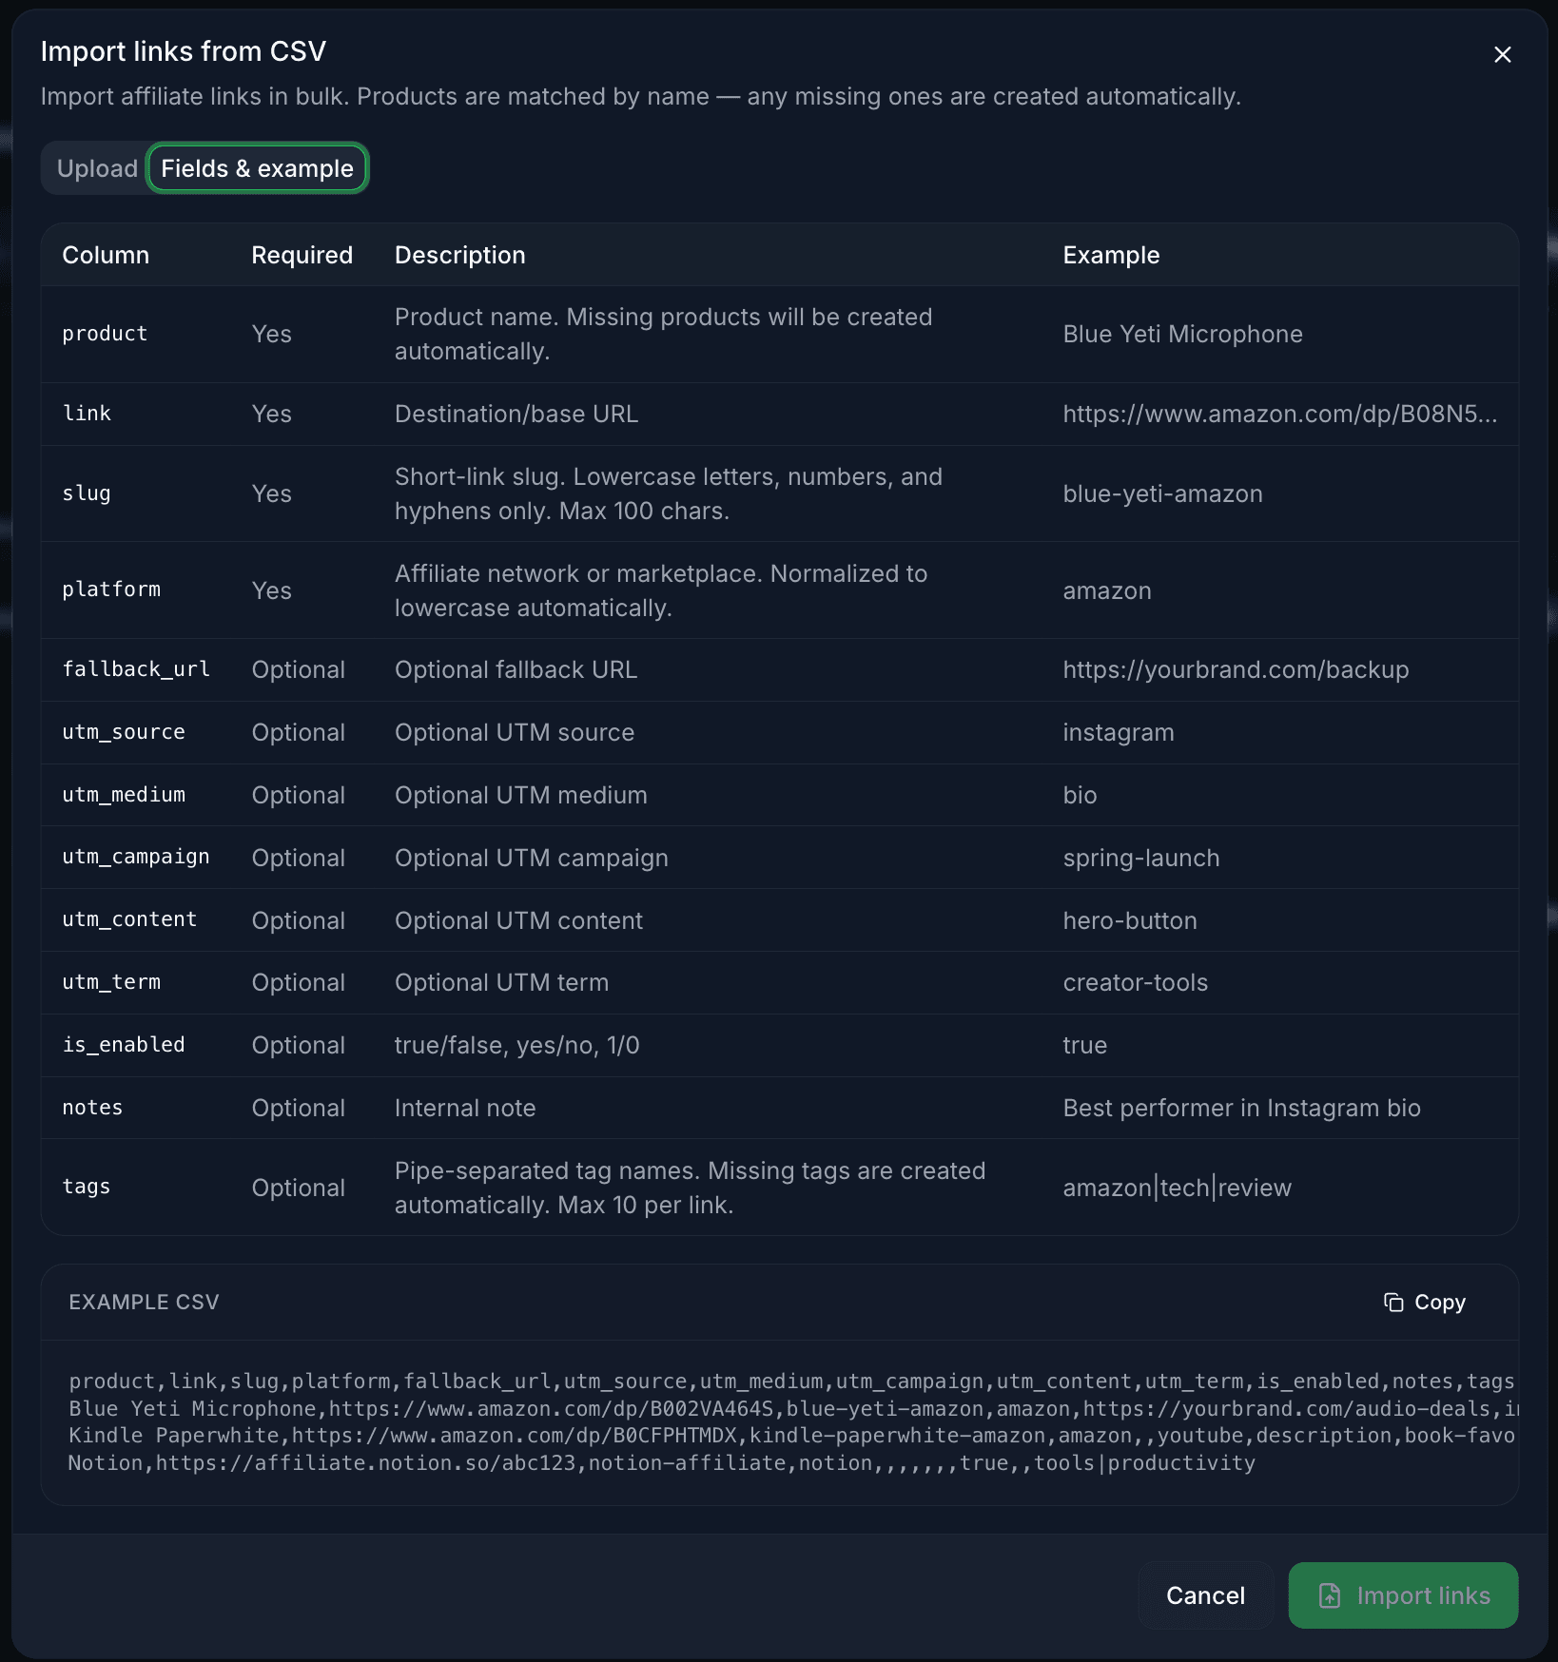Copy the example CSV to clipboard
Screen dimensions: 1558x1662
point(1424,1302)
